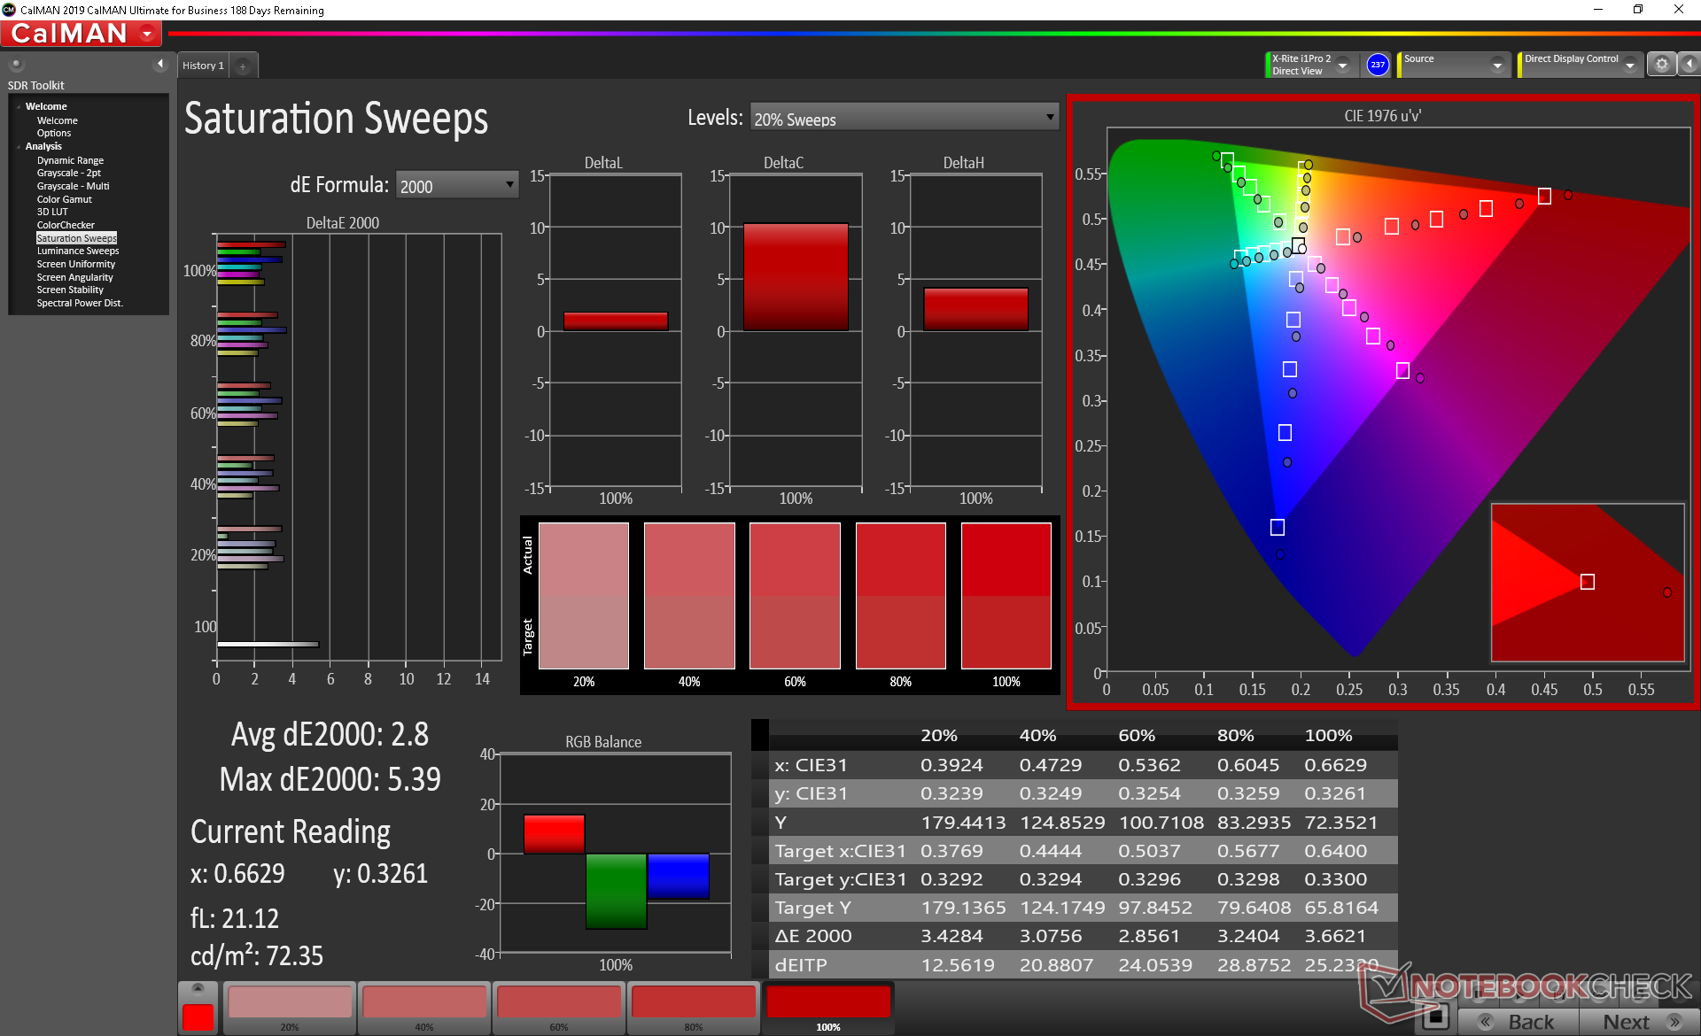Add a new history tab
Image resolution: width=1701 pixels, height=1036 pixels.
click(x=243, y=66)
